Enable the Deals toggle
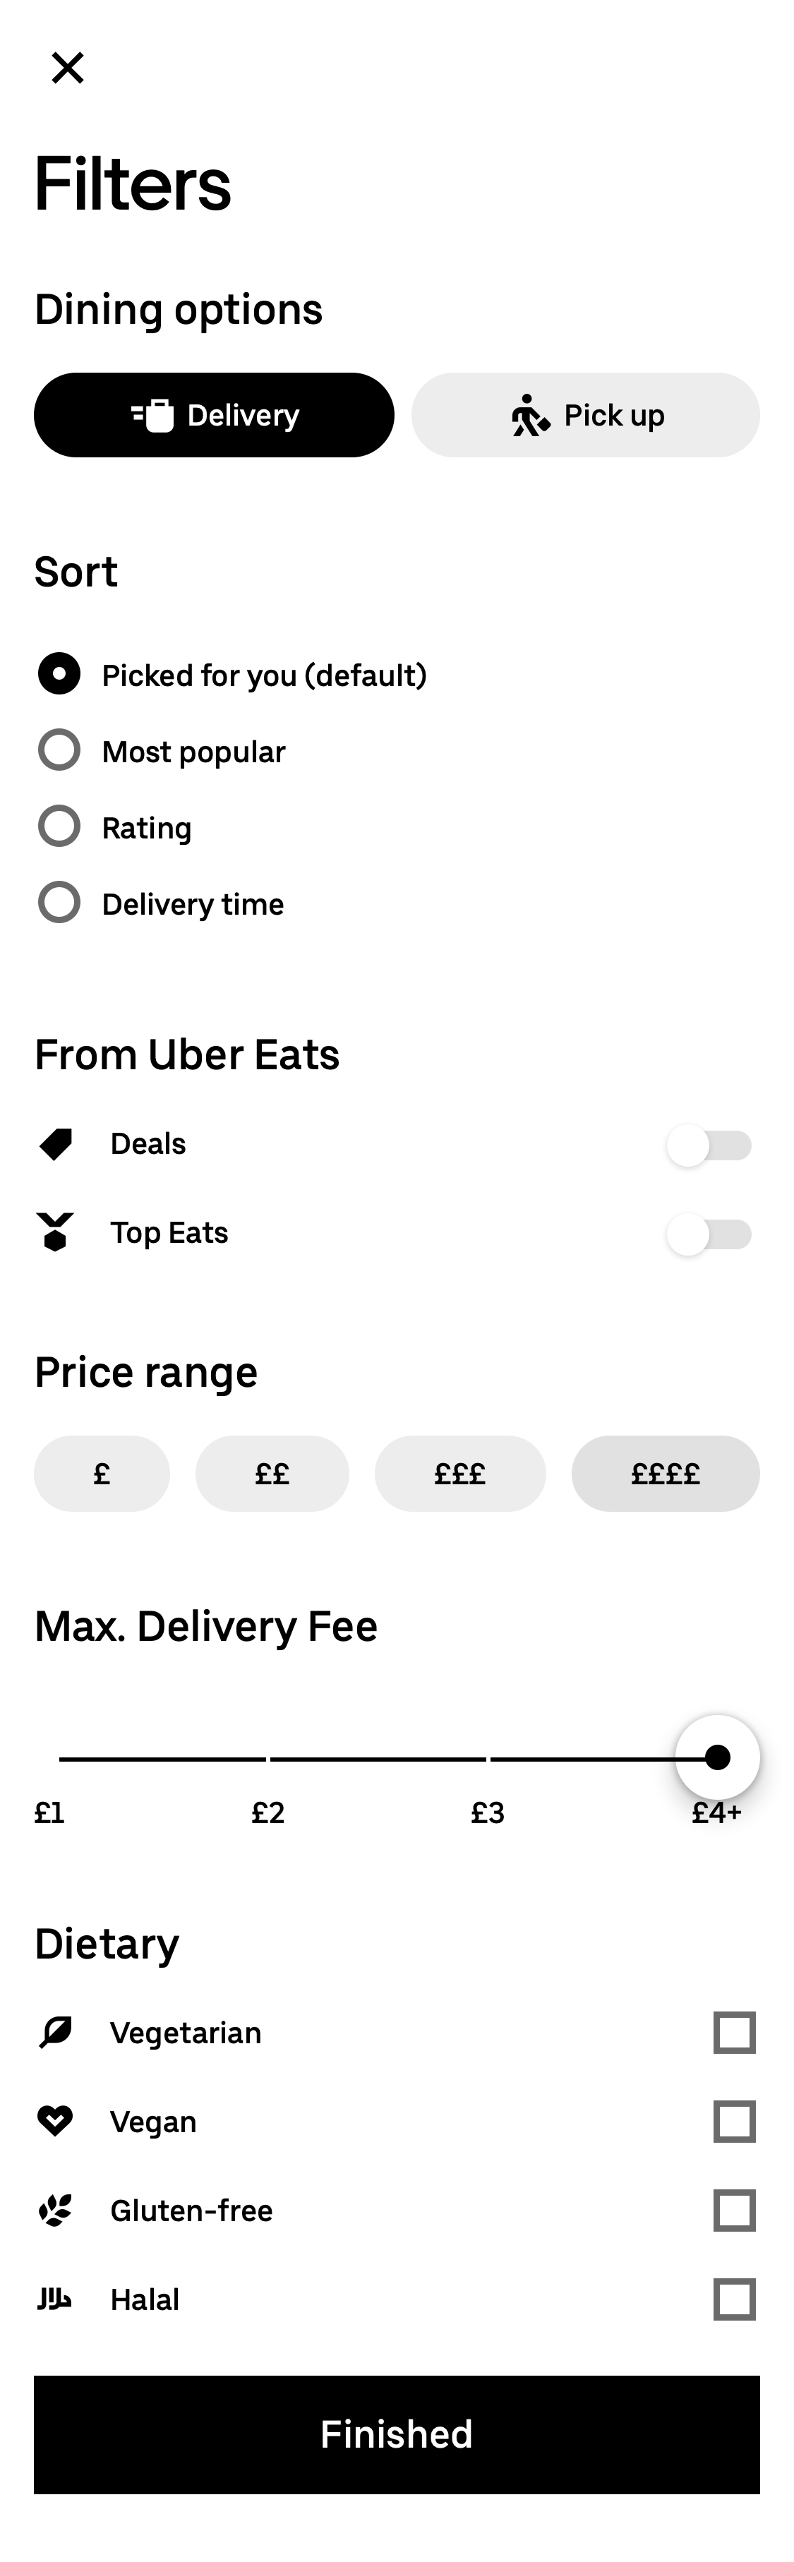This screenshot has height=2562, width=794. coord(709,1145)
